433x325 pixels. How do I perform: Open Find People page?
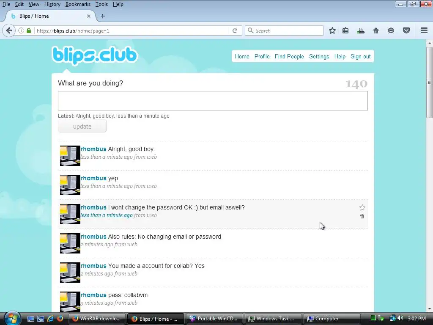[289, 56]
